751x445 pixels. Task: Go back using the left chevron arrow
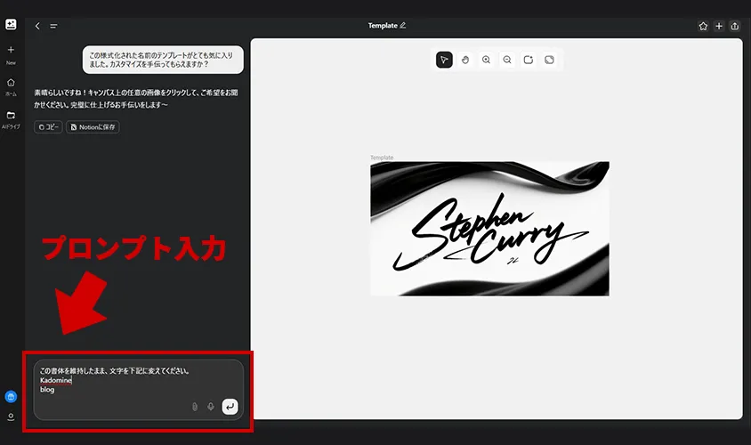point(37,26)
